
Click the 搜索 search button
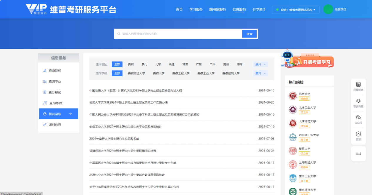point(249,34)
